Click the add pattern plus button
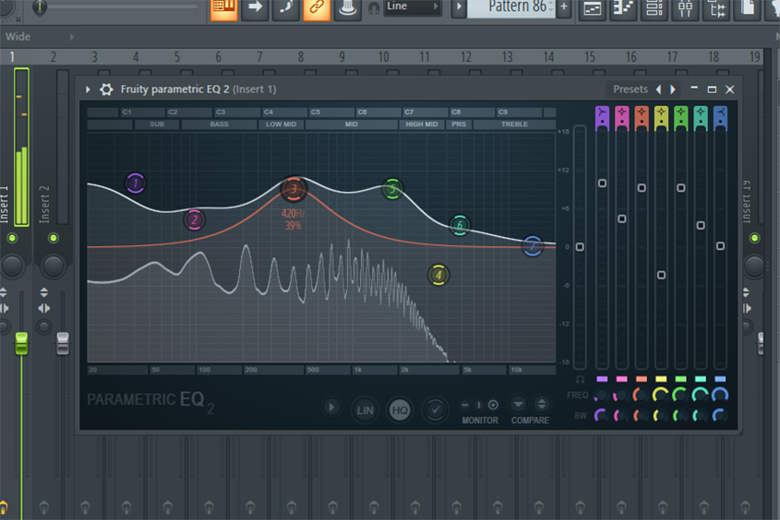The image size is (780, 520). tap(563, 7)
